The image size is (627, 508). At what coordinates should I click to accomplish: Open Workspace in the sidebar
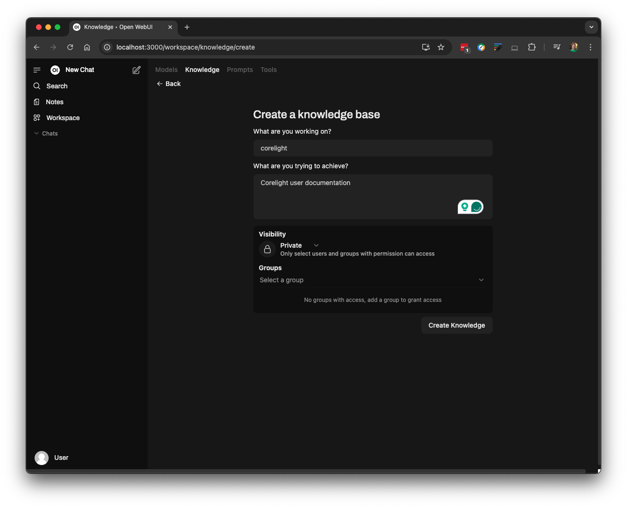click(x=63, y=118)
